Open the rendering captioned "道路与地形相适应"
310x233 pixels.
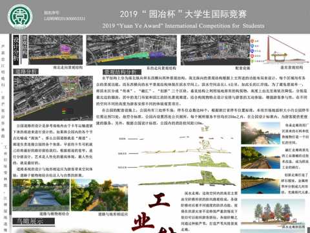click(x=99, y=195)
